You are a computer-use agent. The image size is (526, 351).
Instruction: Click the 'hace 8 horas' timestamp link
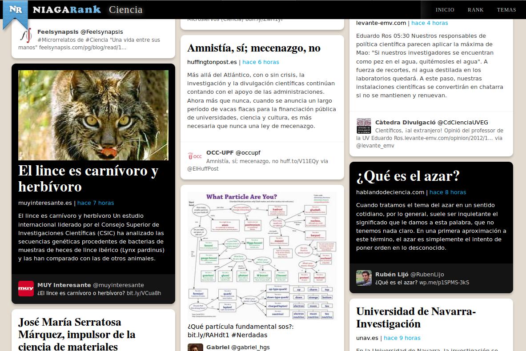click(x=448, y=192)
